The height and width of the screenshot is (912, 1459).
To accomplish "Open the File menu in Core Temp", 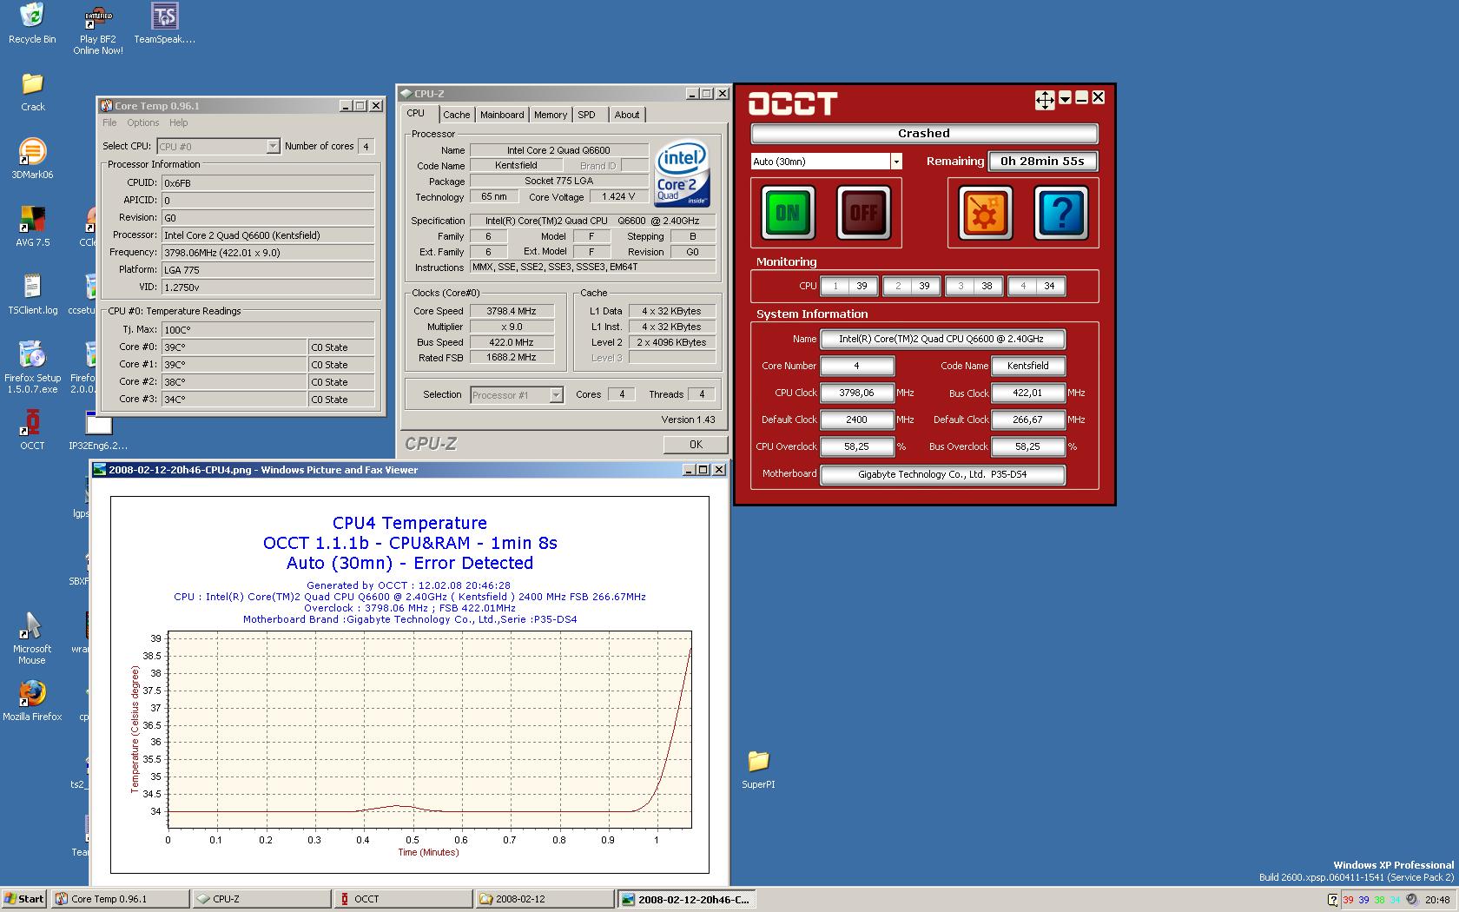I will pyautogui.click(x=109, y=123).
